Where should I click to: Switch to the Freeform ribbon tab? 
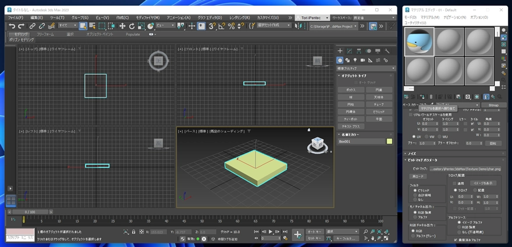(45, 34)
